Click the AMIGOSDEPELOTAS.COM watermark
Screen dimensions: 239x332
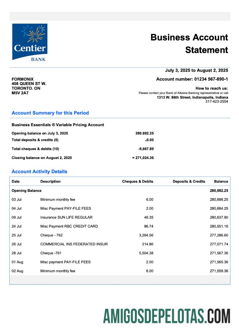[x=166, y=316]
